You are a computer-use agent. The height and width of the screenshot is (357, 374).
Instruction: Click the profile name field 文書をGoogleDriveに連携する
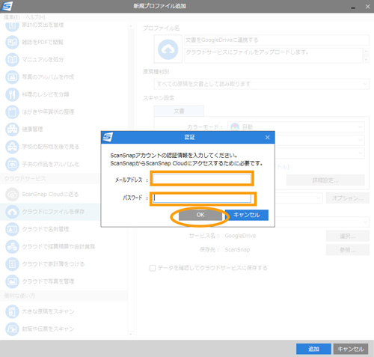[277, 40]
